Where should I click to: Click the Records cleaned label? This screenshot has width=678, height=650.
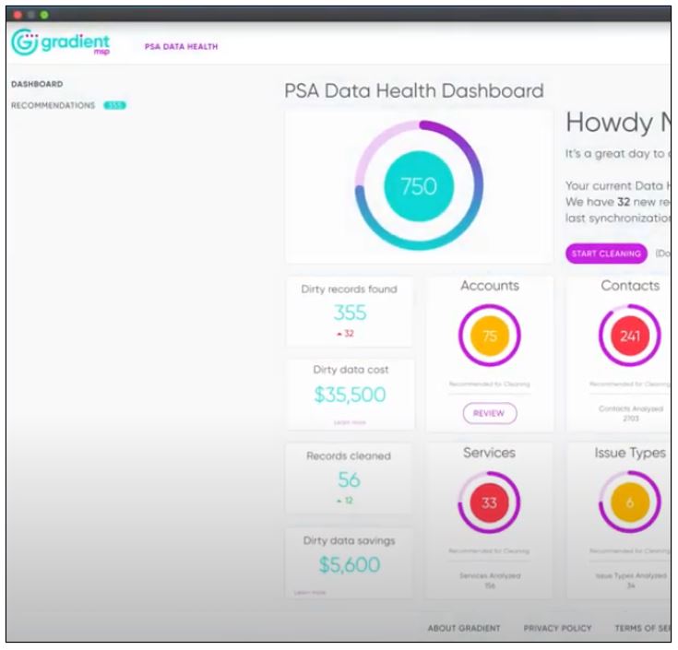pos(349,456)
